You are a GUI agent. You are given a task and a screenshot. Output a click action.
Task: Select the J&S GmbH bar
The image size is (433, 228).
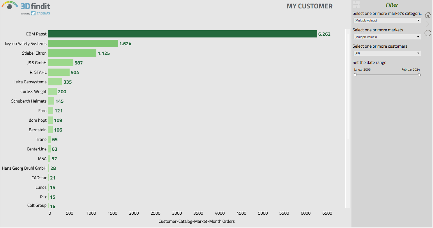tap(61, 63)
